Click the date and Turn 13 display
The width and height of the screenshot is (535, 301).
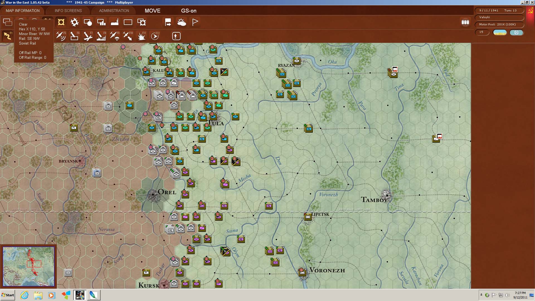coord(499,11)
